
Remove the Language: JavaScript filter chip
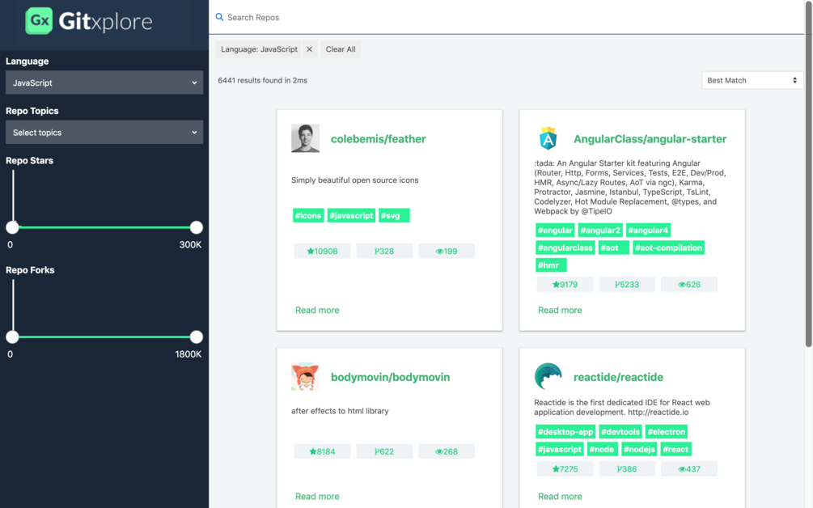point(309,49)
